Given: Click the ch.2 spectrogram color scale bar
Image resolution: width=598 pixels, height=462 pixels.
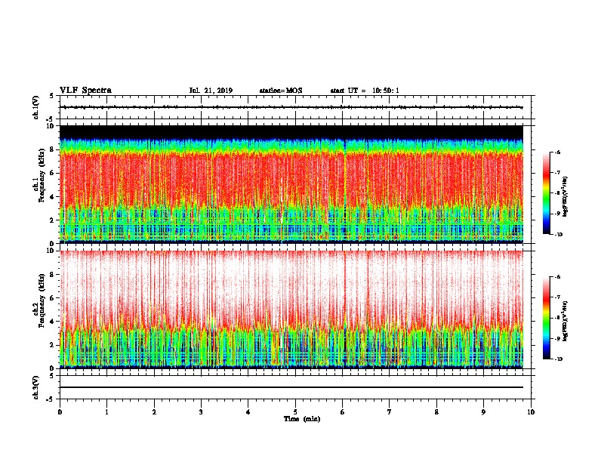Looking at the screenshot, I should coord(546,318).
